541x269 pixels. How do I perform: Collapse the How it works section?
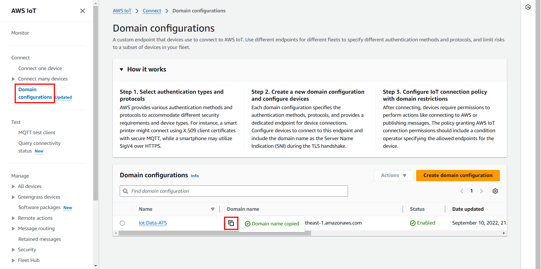pos(121,70)
